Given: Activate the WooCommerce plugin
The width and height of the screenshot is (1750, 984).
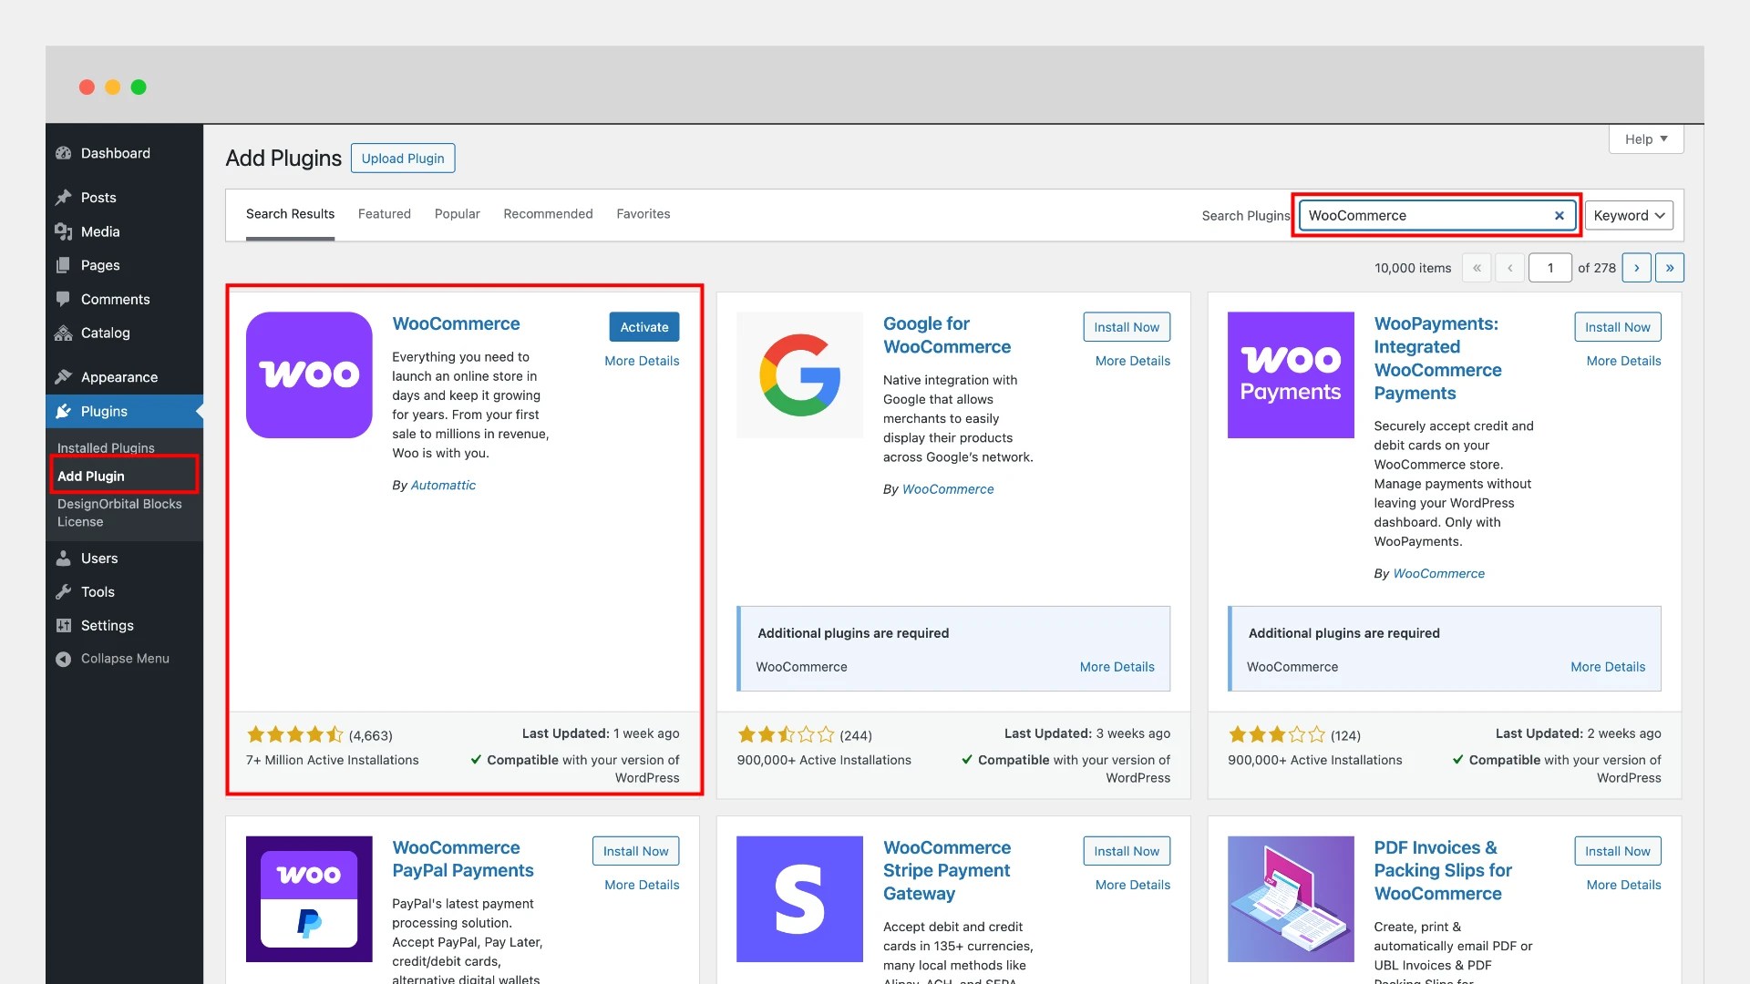Looking at the screenshot, I should (x=644, y=327).
